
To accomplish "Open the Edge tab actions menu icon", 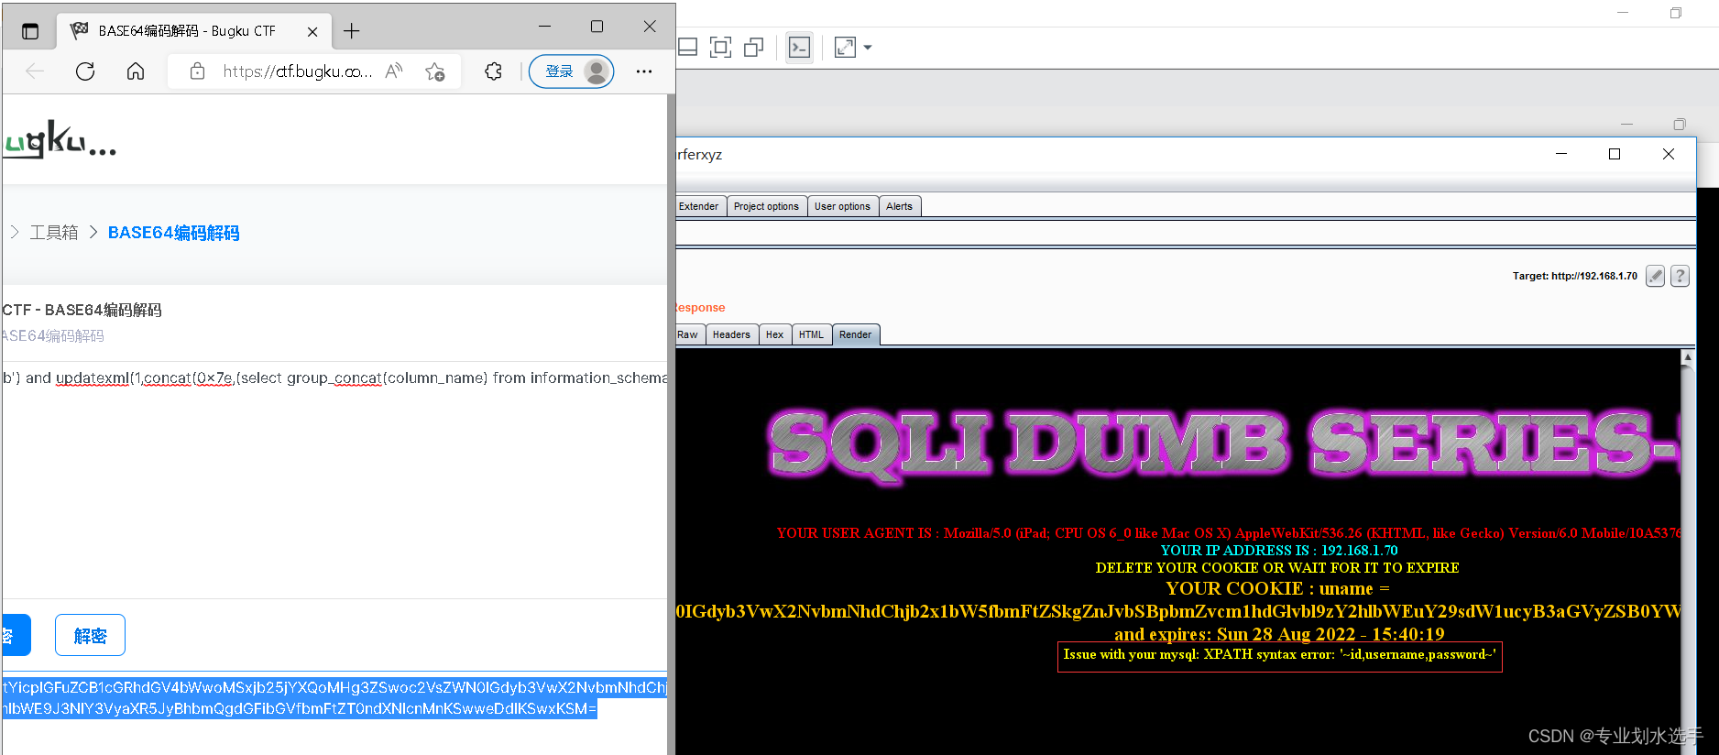I will coord(30,31).
